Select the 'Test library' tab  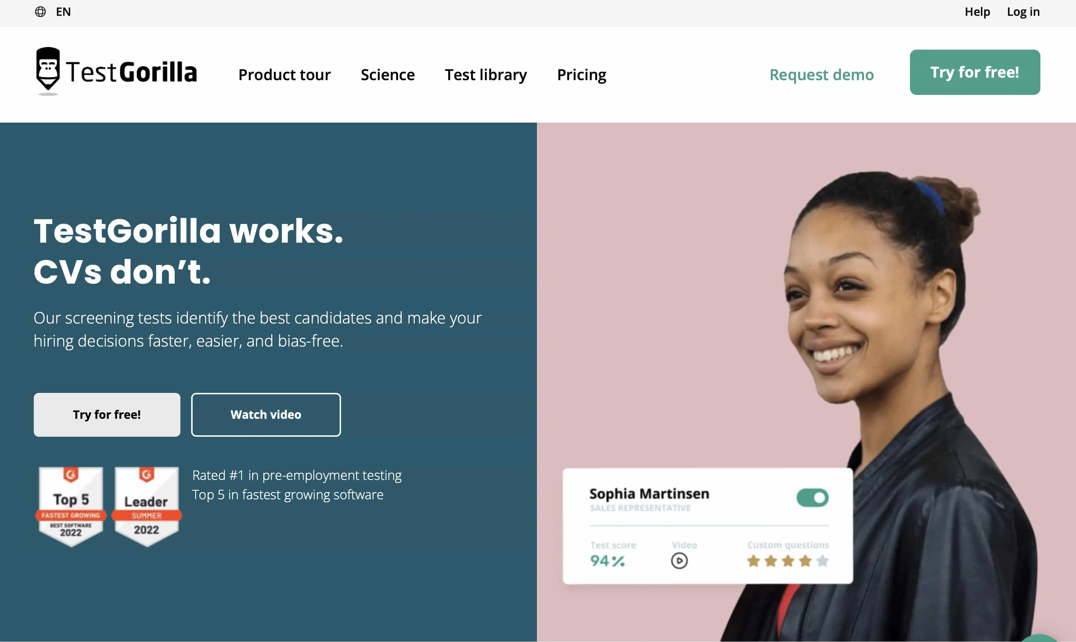click(485, 74)
